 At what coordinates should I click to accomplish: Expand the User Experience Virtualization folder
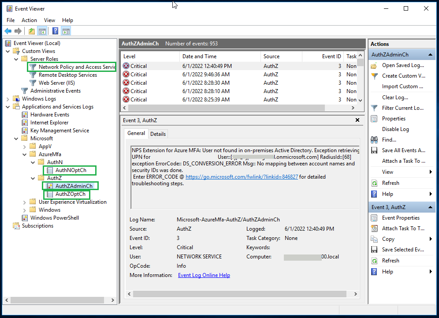click(24, 202)
